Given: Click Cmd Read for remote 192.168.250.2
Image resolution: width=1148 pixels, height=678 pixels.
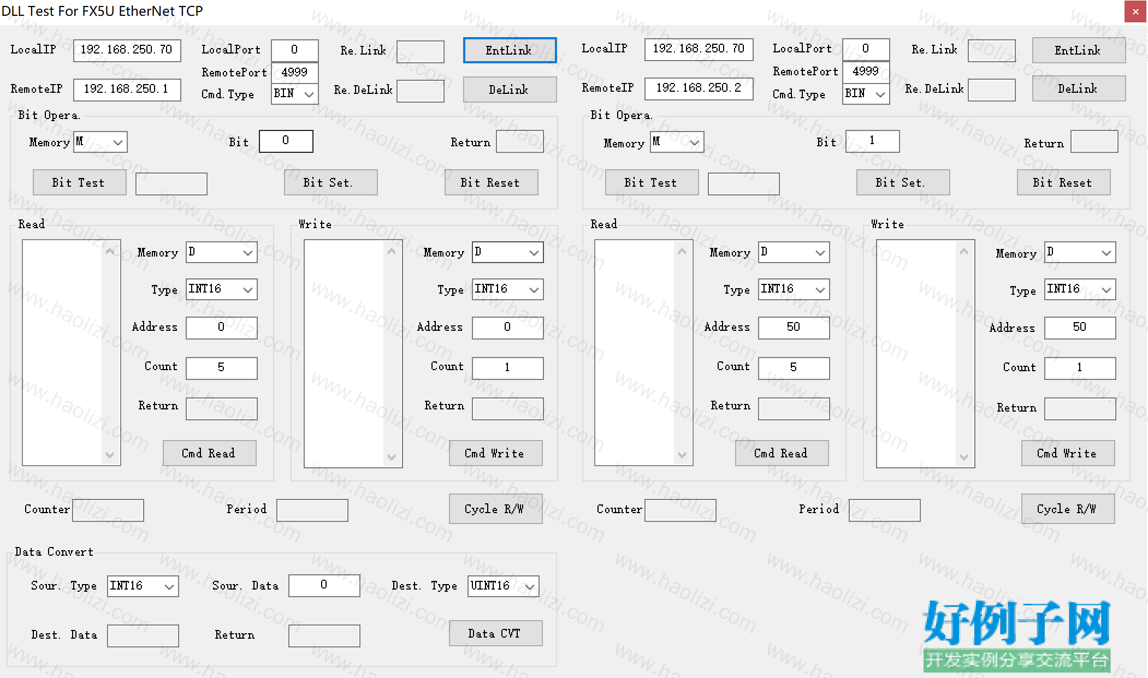Looking at the screenshot, I should coord(782,453).
